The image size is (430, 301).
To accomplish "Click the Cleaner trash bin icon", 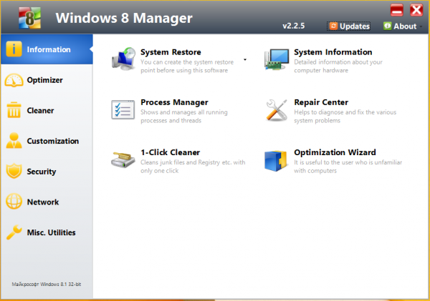I will point(14,110).
